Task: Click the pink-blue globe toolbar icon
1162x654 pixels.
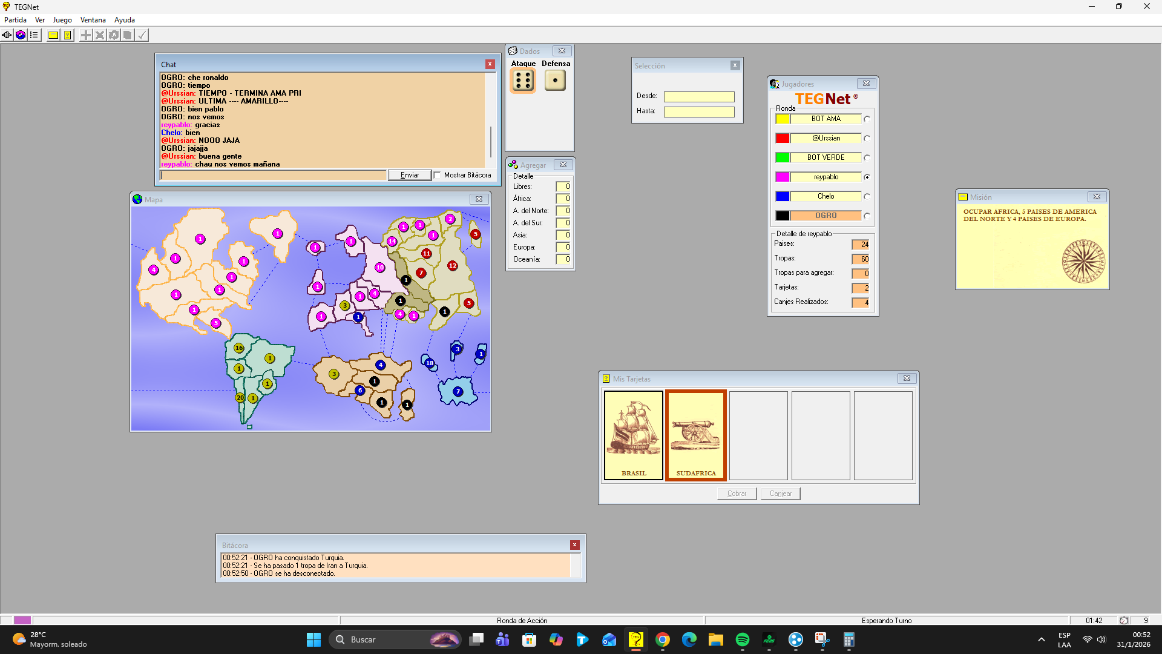Action: (21, 35)
